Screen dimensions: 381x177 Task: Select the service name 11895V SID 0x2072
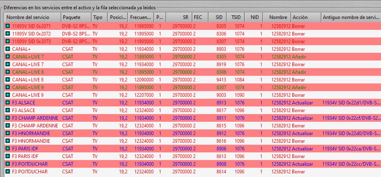point(31,33)
